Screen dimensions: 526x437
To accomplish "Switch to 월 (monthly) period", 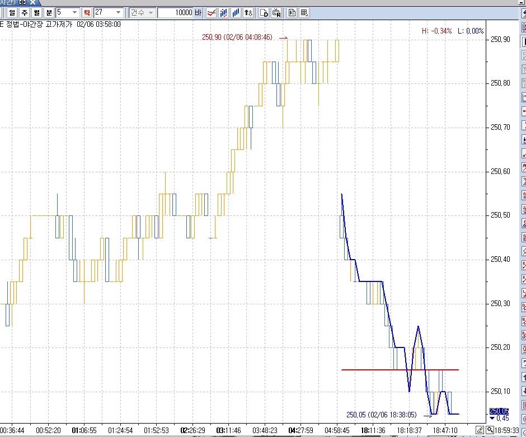I will [36, 12].
